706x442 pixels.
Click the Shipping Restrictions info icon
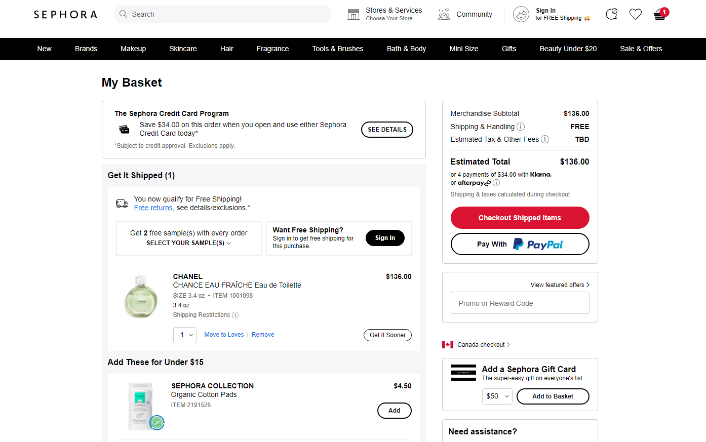(235, 315)
